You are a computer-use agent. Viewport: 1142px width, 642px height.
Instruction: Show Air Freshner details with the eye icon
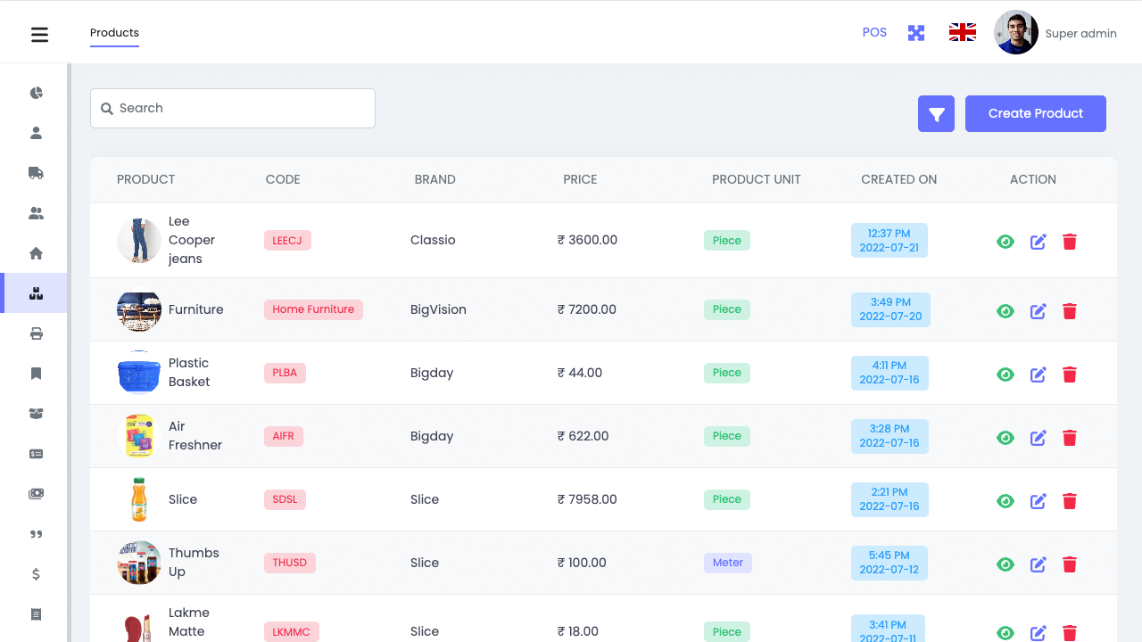tap(1005, 438)
